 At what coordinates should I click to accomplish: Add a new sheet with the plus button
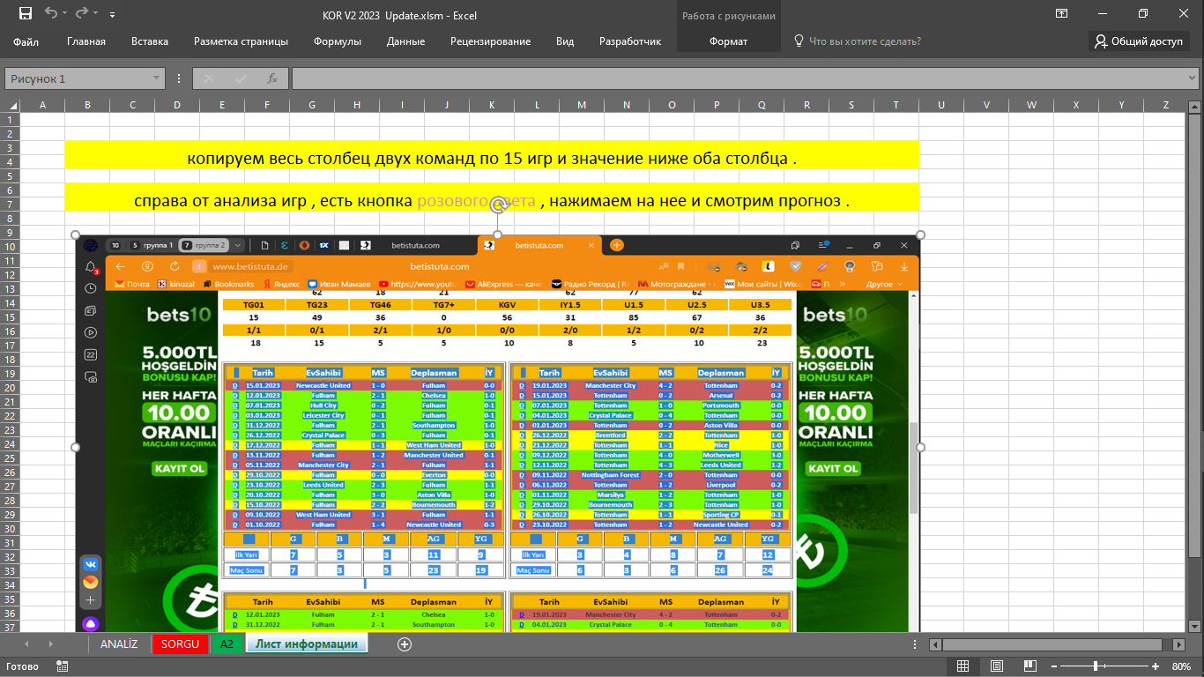[405, 644]
